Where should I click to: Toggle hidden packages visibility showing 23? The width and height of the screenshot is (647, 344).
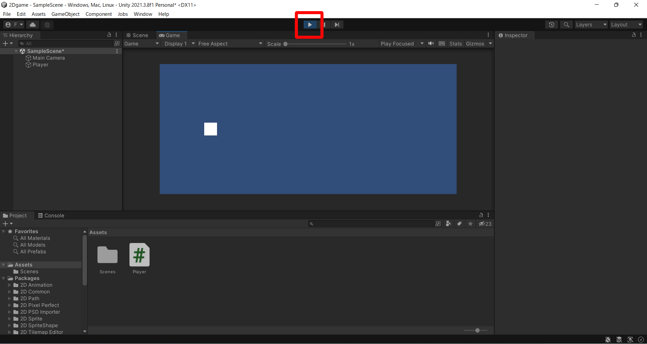[x=485, y=223]
